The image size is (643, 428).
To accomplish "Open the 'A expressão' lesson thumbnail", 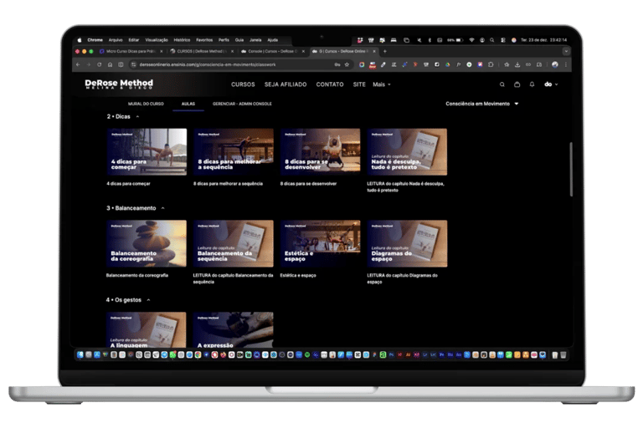I will [x=234, y=330].
